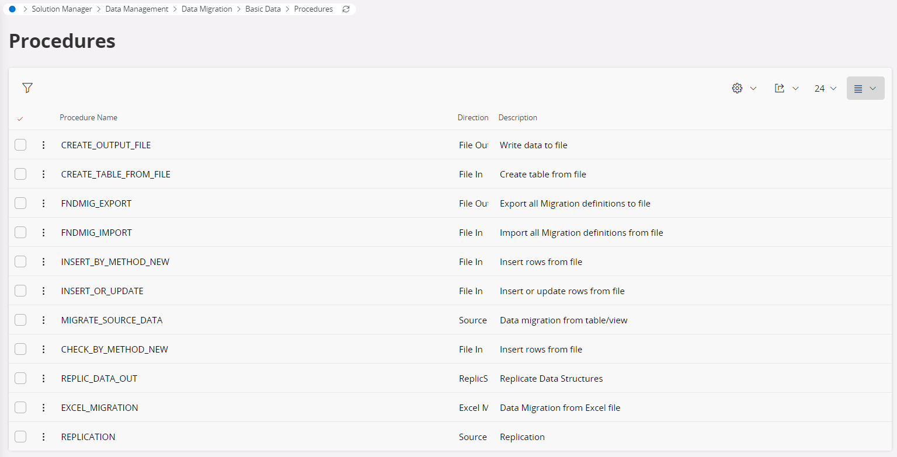
Task: Open three-dot menu for REPLICATION row
Action: click(43, 437)
